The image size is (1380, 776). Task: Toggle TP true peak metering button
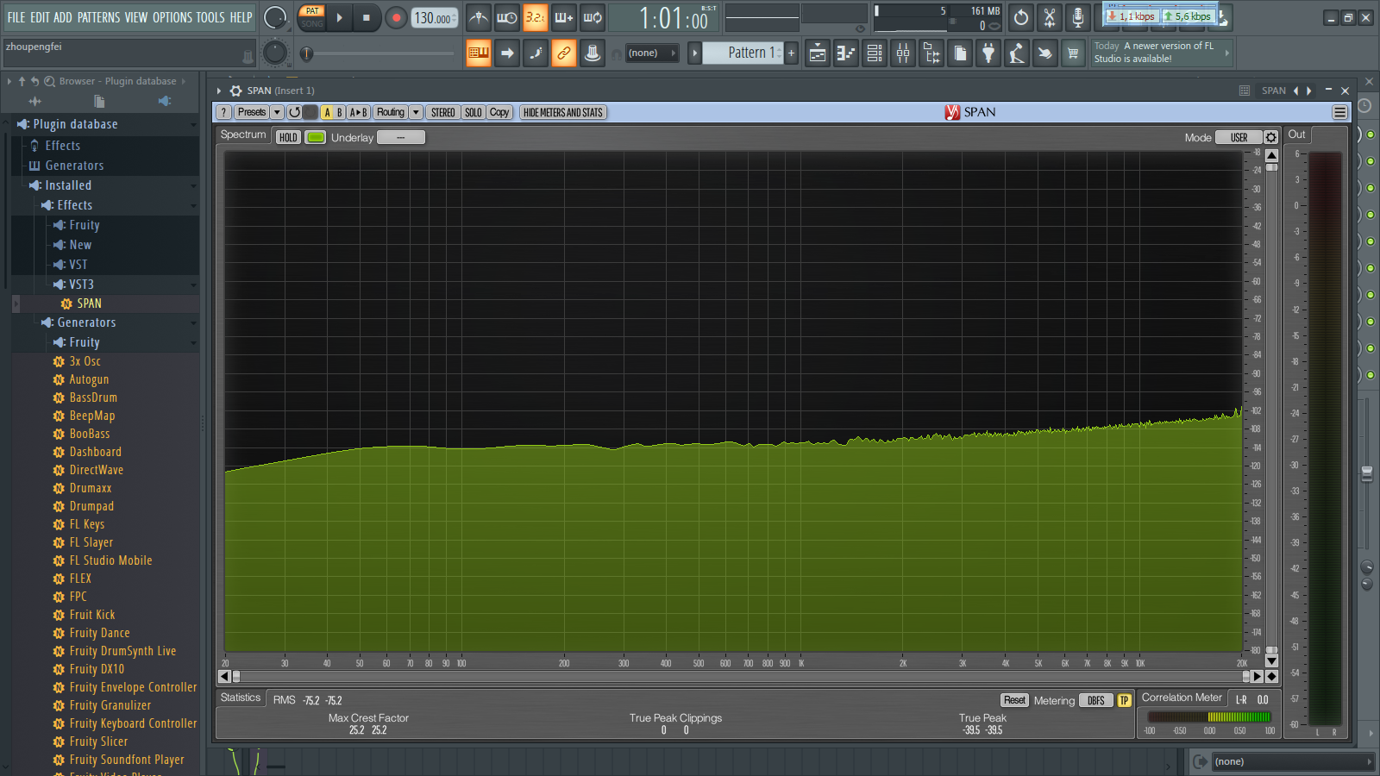coord(1124,700)
